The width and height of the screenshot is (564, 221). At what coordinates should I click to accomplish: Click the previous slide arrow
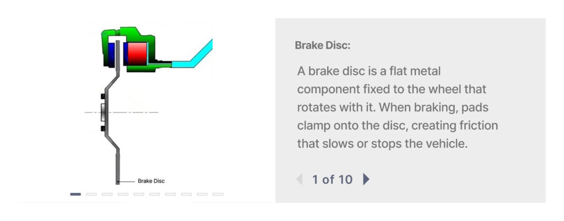(x=299, y=179)
